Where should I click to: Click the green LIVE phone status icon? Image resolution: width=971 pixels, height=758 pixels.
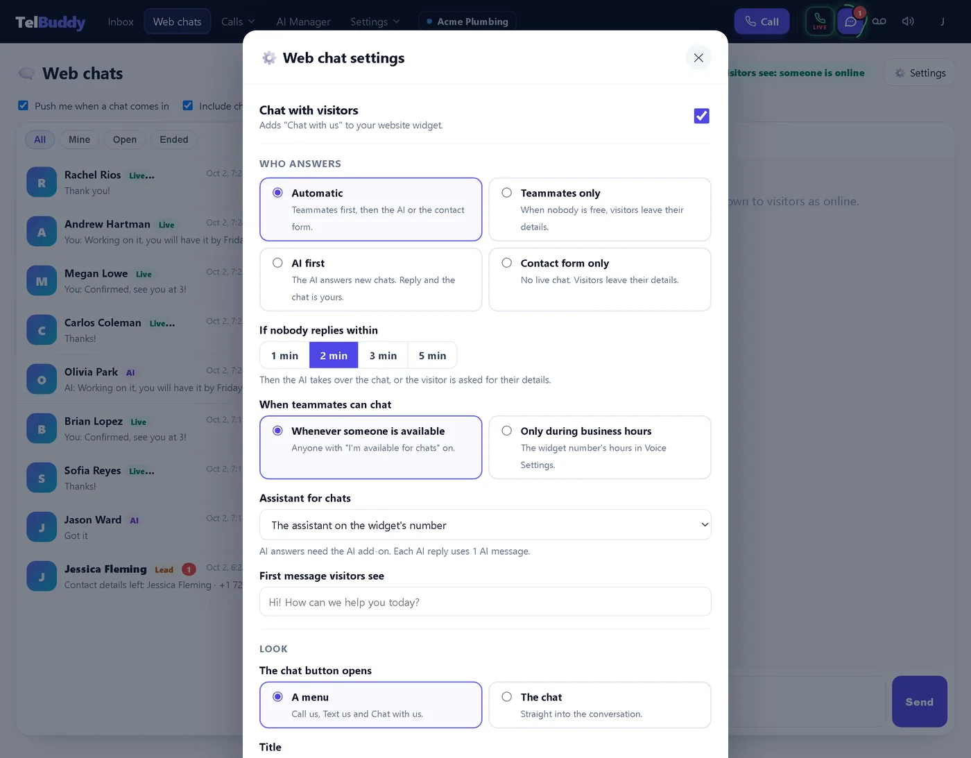[819, 21]
